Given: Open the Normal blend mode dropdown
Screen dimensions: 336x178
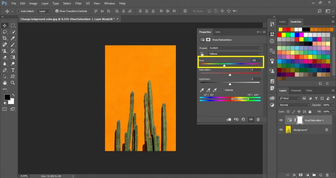Looking at the screenshot, I should [x=294, y=105].
